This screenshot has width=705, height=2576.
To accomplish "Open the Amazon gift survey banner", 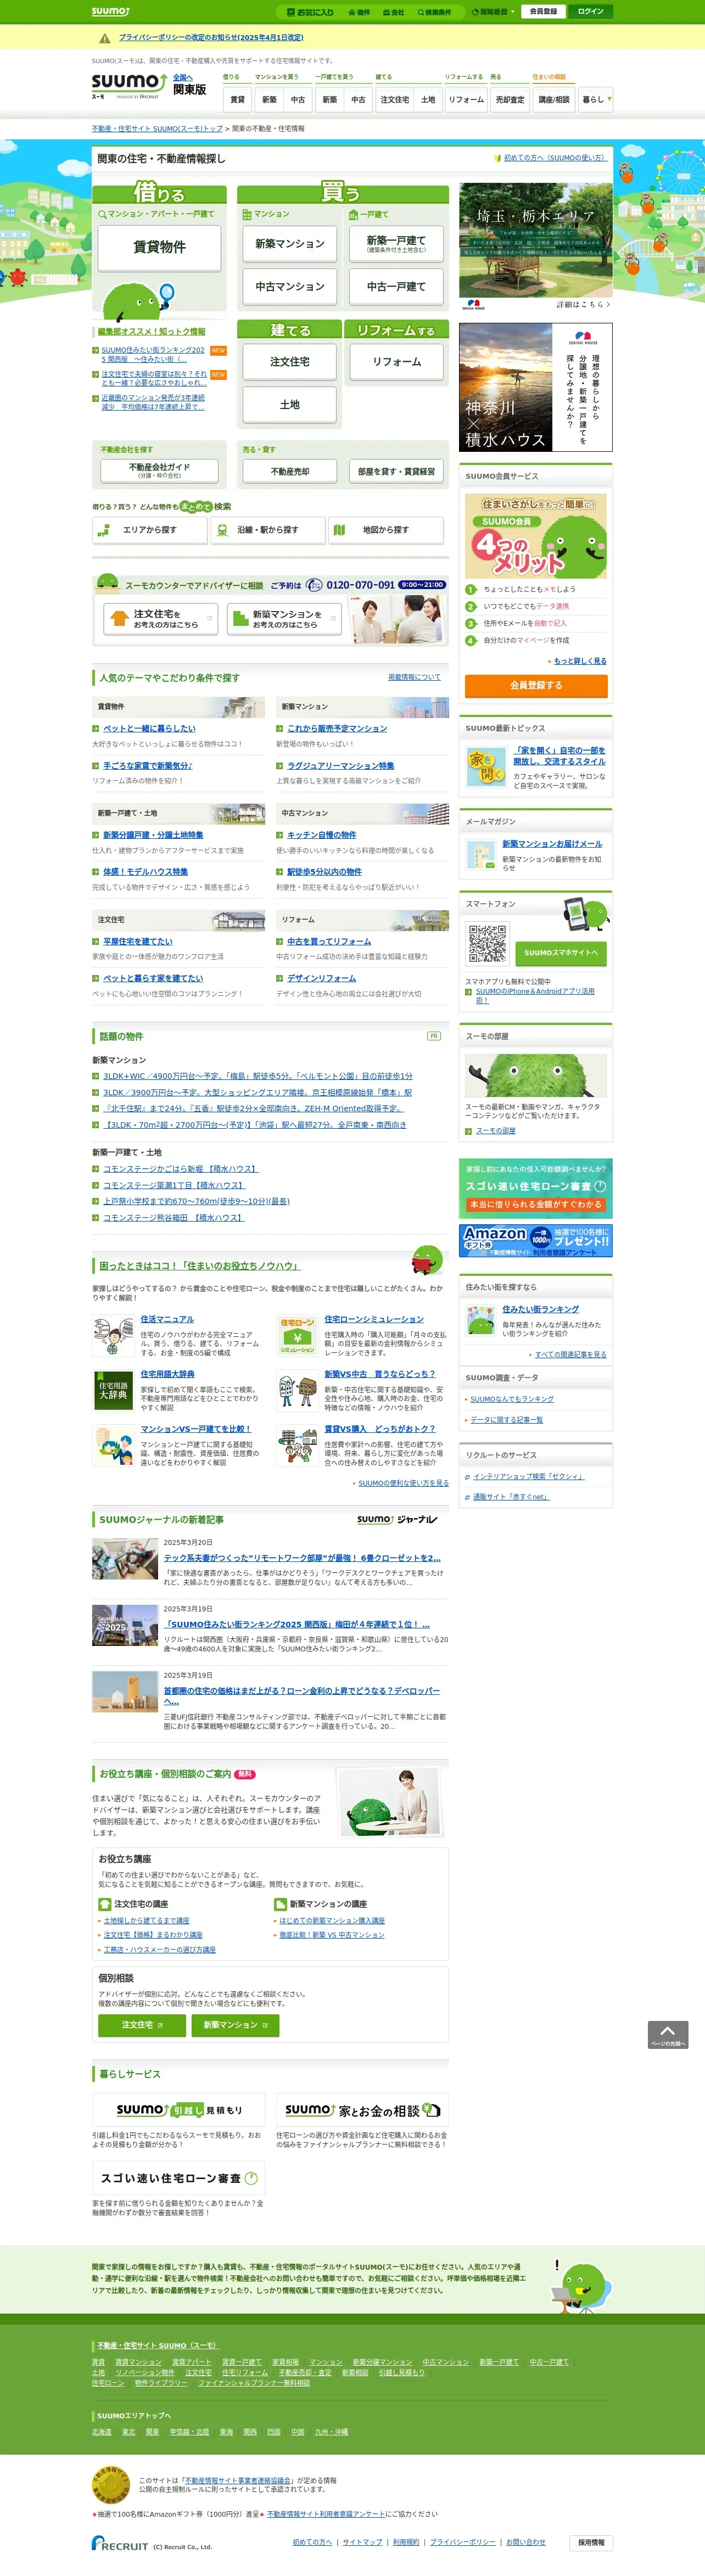I will click(x=535, y=1240).
